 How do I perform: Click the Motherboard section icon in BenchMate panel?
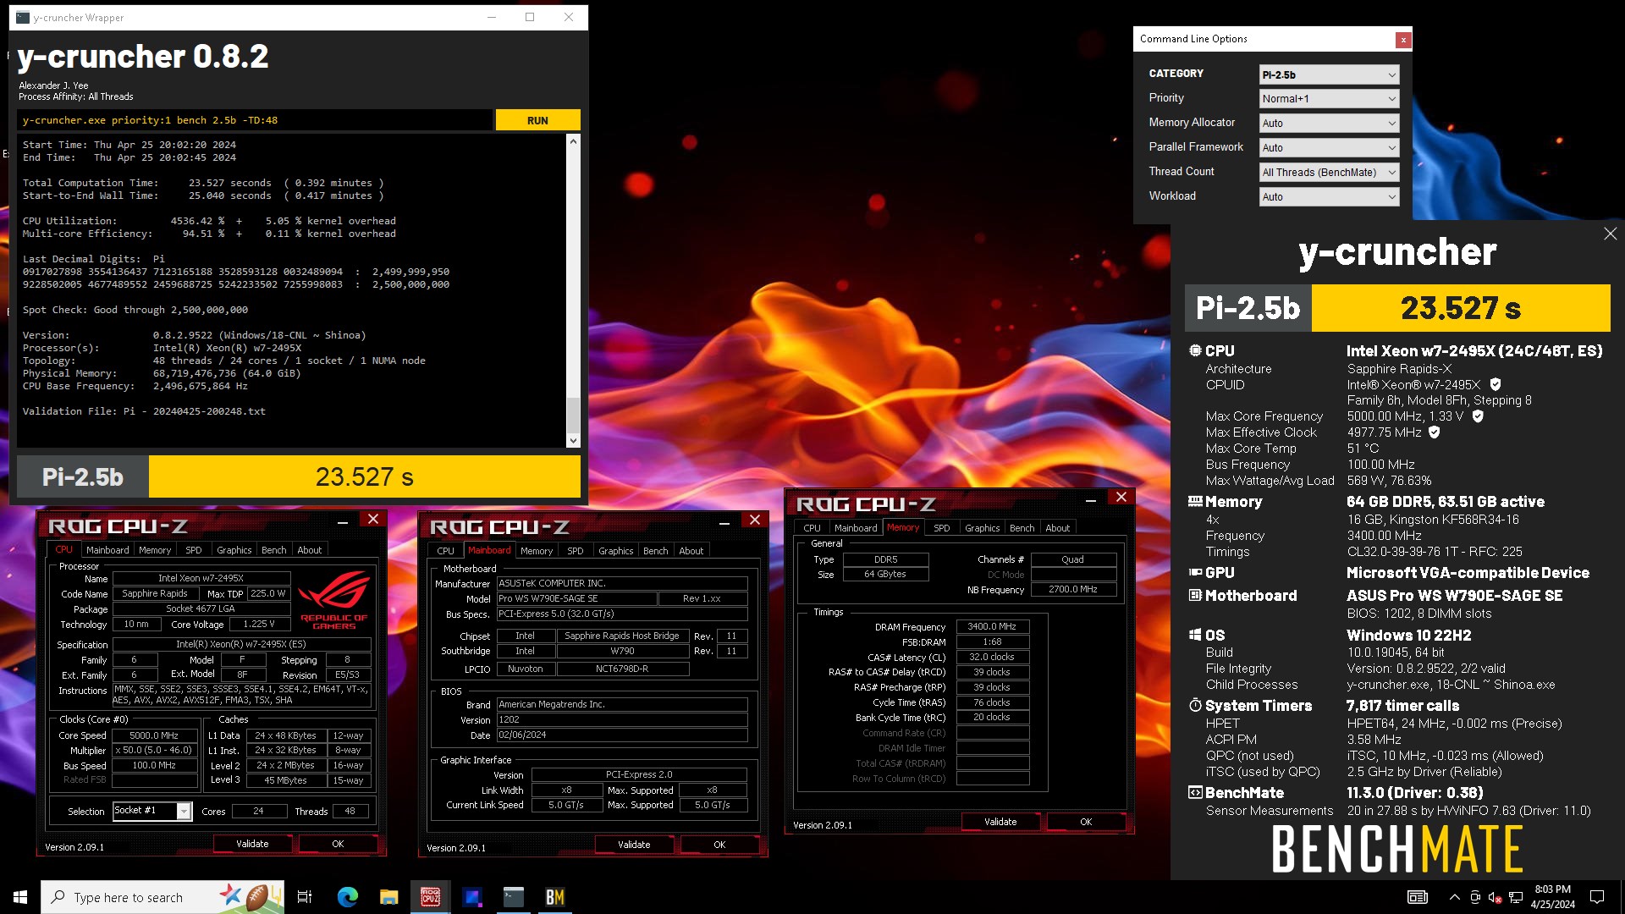coord(1195,596)
